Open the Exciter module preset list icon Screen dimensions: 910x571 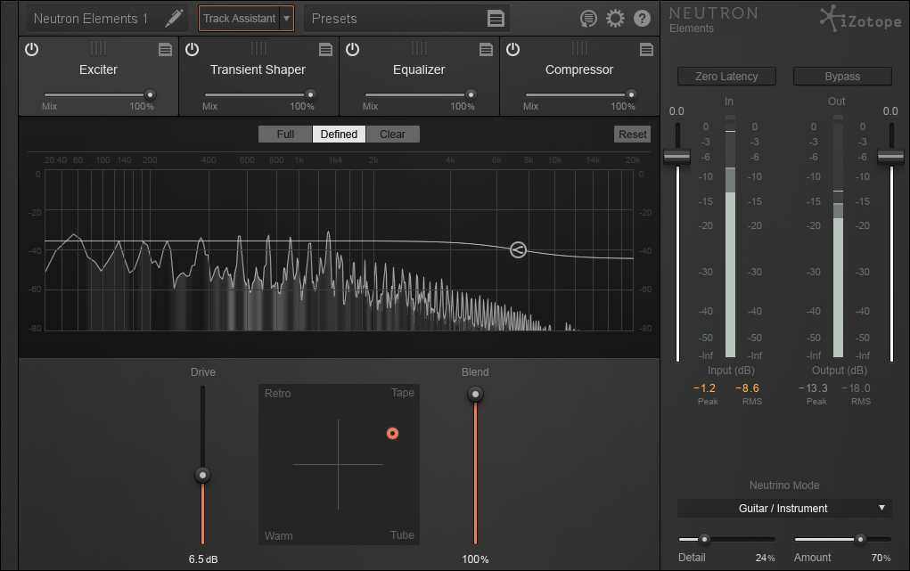pos(166,50)
